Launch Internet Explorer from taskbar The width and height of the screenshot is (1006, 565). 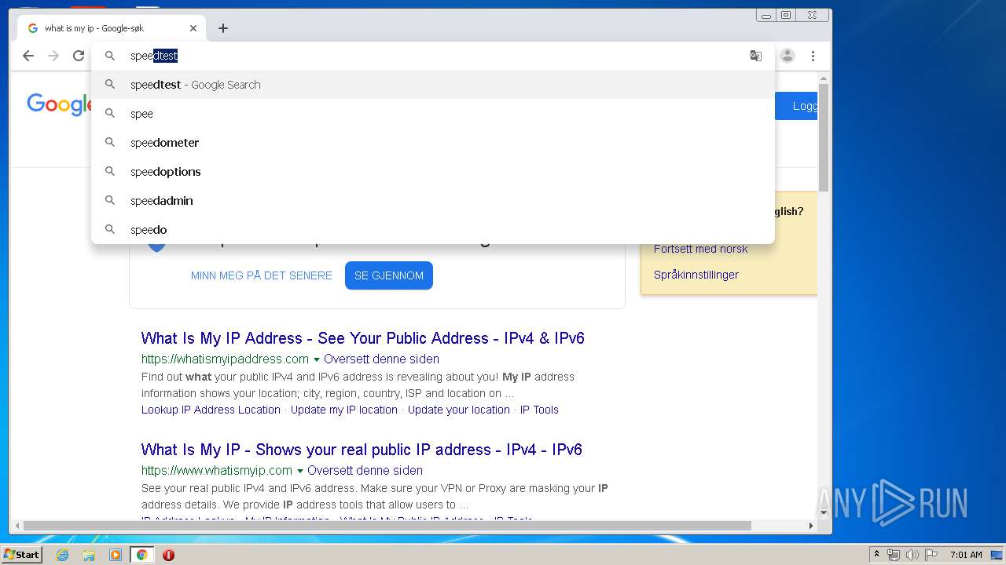(x=62, y=555)
